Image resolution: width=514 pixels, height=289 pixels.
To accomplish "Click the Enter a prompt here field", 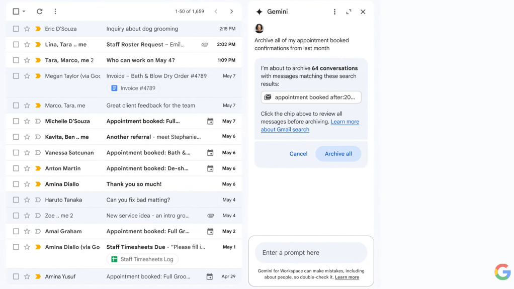I will pyautogui.click(x=311, y=253).
